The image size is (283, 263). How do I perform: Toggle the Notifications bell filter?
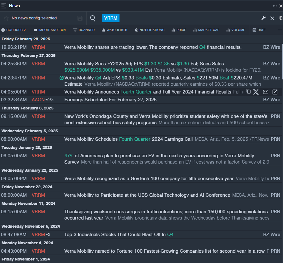point(149,30)
